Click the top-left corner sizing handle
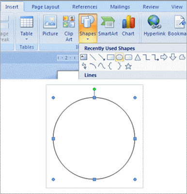Screen dimensions: 187x194 click(53, 97)
